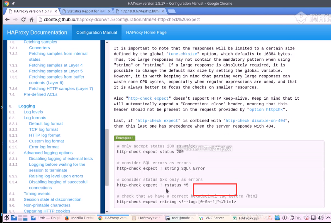This screenshot has height=223, width=331.
Task: Open the Configuration Manual navbar item
Action: [97, 33]
